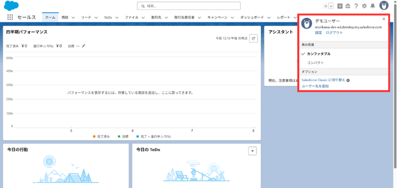
Task: Open the 商談 tab
Action: coord(65,17)
